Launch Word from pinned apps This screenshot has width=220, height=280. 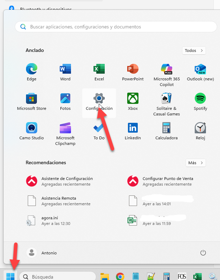(x=65, y=72)
